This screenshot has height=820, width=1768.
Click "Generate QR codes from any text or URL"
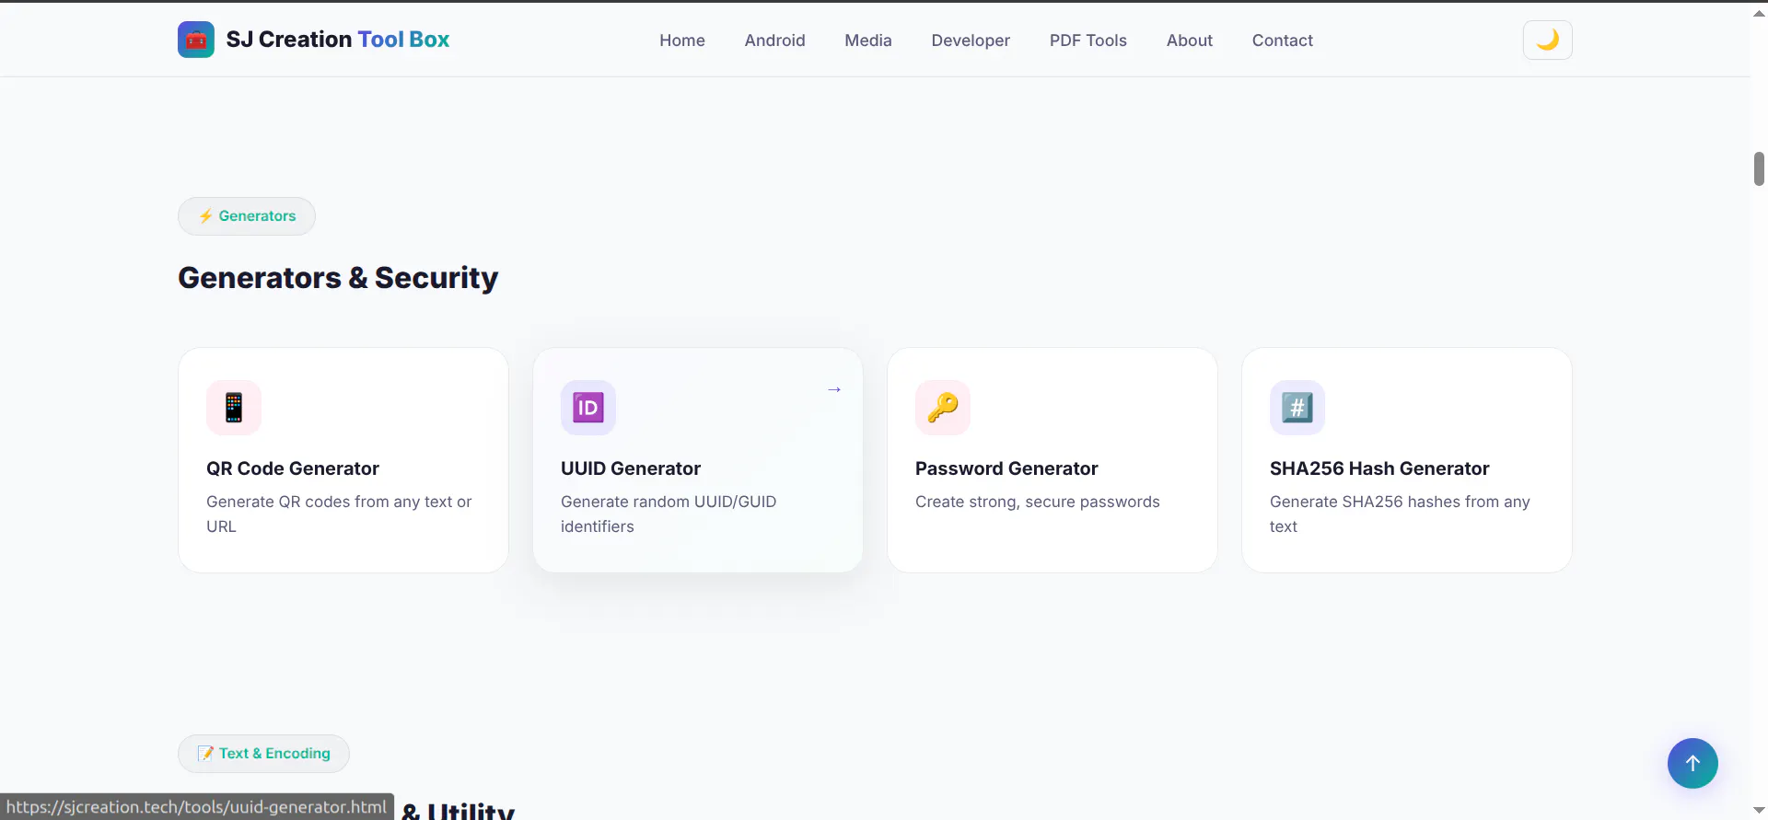point(339,514)
